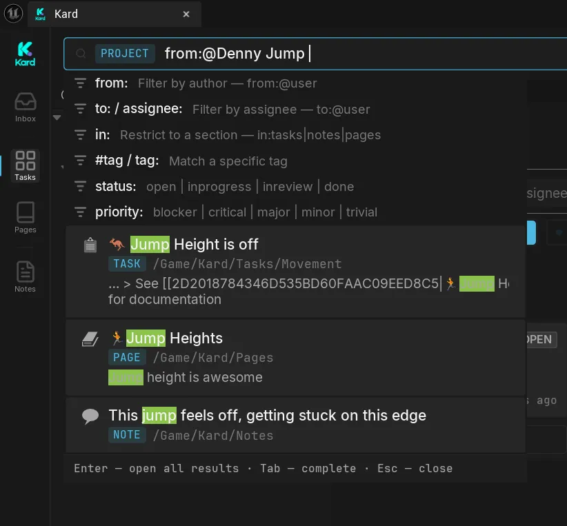Open the Jump Height is off task result
The height and width of the screenshot is (526, 567).
[x=295, y=272]
